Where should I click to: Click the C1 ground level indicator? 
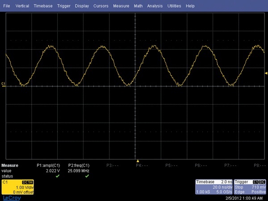click(4, 84)
